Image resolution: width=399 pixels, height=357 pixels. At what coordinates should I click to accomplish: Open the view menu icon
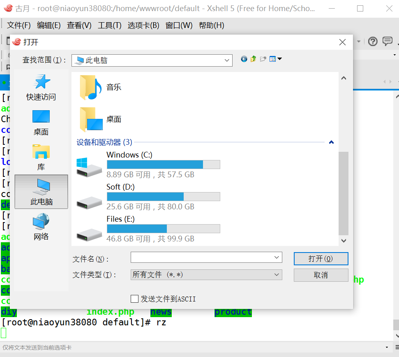275,59
